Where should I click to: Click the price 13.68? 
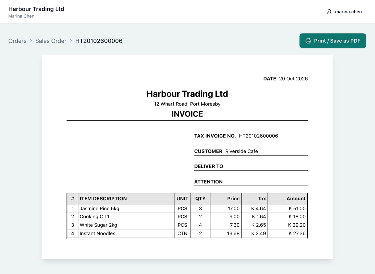(x=233, y=233)
